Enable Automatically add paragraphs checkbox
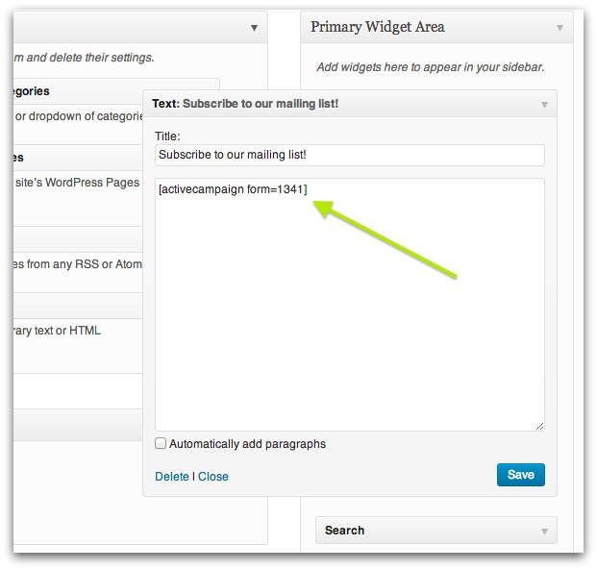Viewport: 597px width, 570px height. [161, 443]
